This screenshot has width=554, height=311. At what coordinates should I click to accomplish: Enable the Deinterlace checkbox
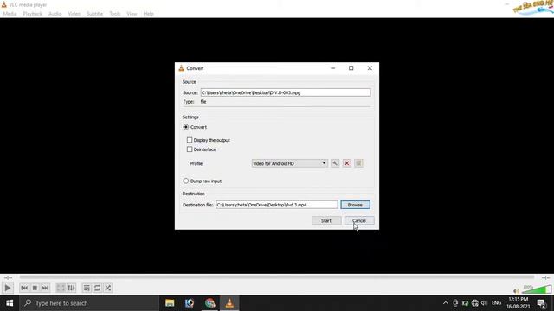click(190, 149)
